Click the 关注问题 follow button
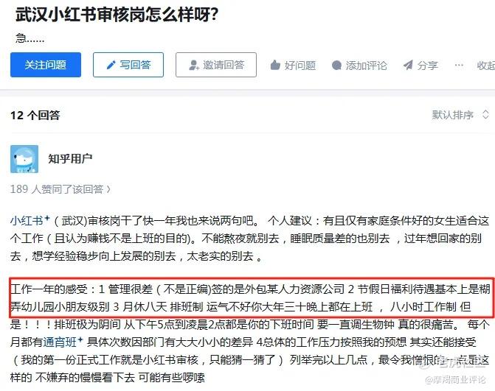495x391 pixels. (46, 65)
